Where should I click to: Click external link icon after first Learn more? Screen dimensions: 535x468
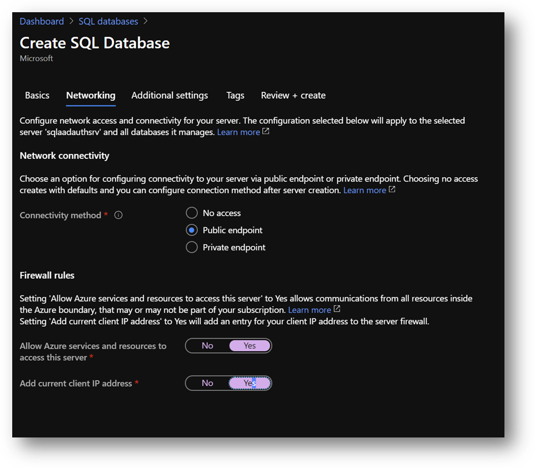click(x=266, y=132)
